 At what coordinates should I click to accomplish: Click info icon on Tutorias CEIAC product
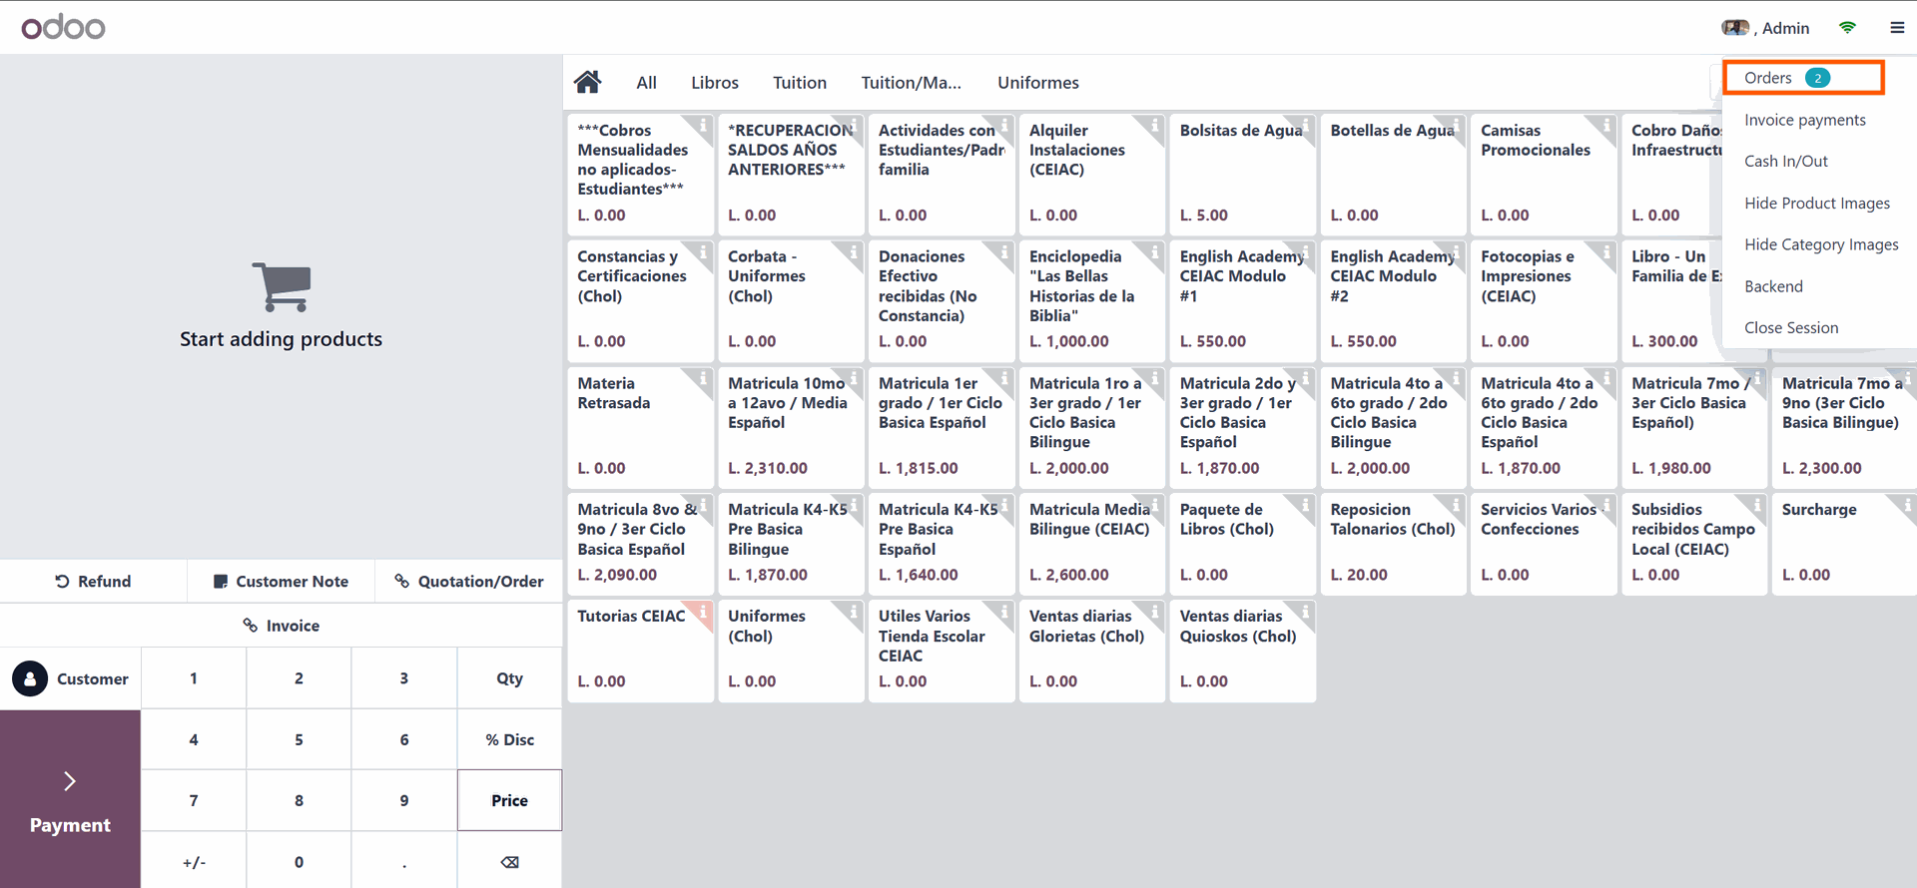703,611
